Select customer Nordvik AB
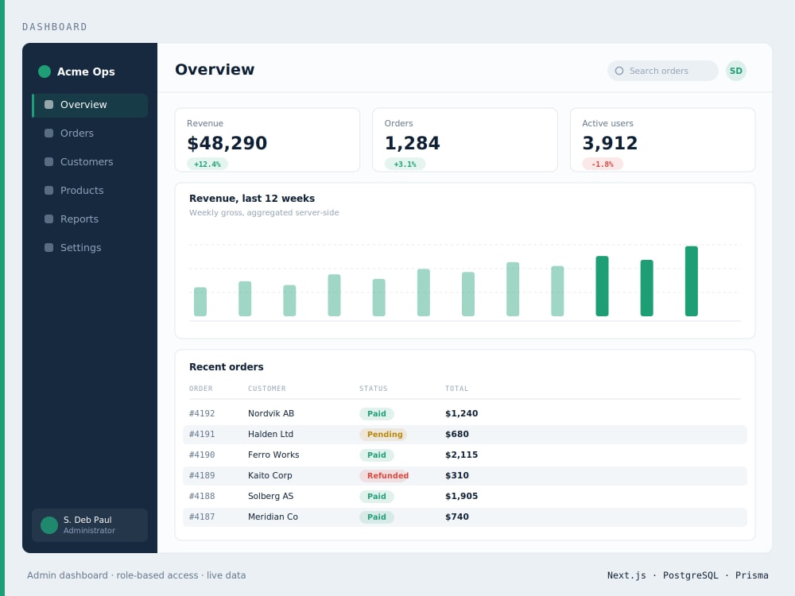Screen dimensions: 795x596 tap(271, 413)
